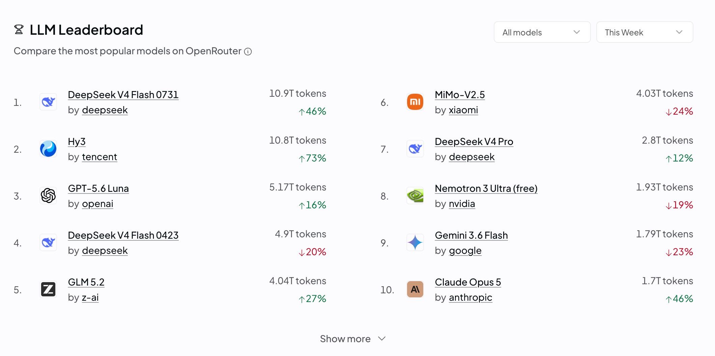Viewport: 715px width, 356px height.
Task: Visit the tencent author link
Action: 99,157
